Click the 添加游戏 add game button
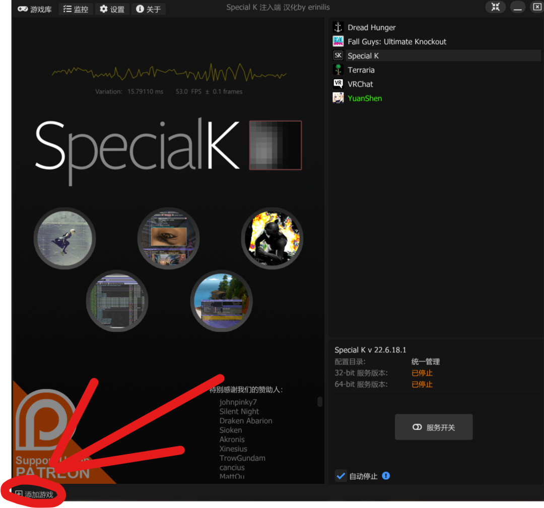The width and height of the screenshot is (544, 508). point(34,494)
